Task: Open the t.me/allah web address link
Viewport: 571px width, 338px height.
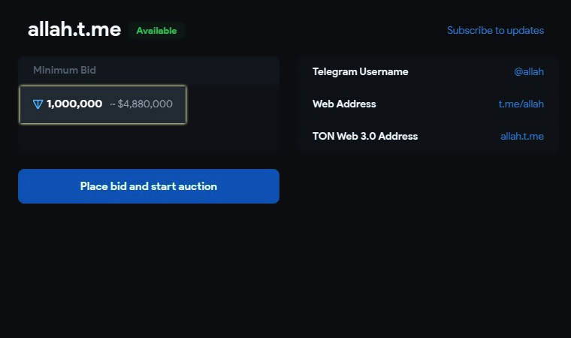Action: pyautogui.click(x=521, y=104)
